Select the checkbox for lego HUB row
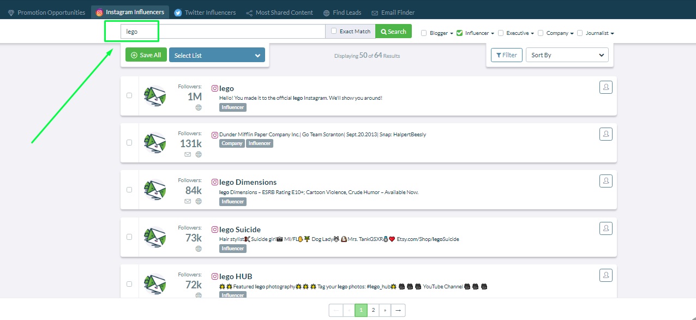 point(129,284)
